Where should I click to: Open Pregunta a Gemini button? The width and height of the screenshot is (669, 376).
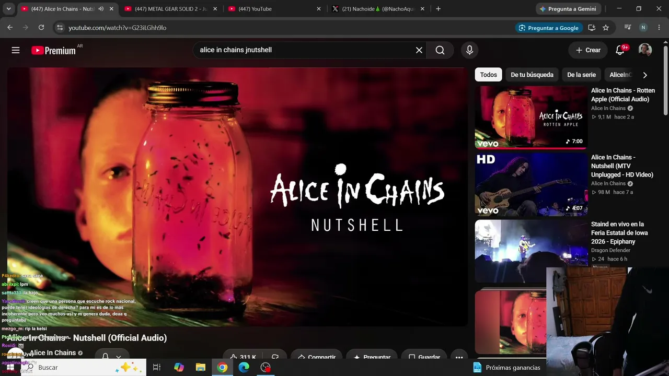point(569,9)
